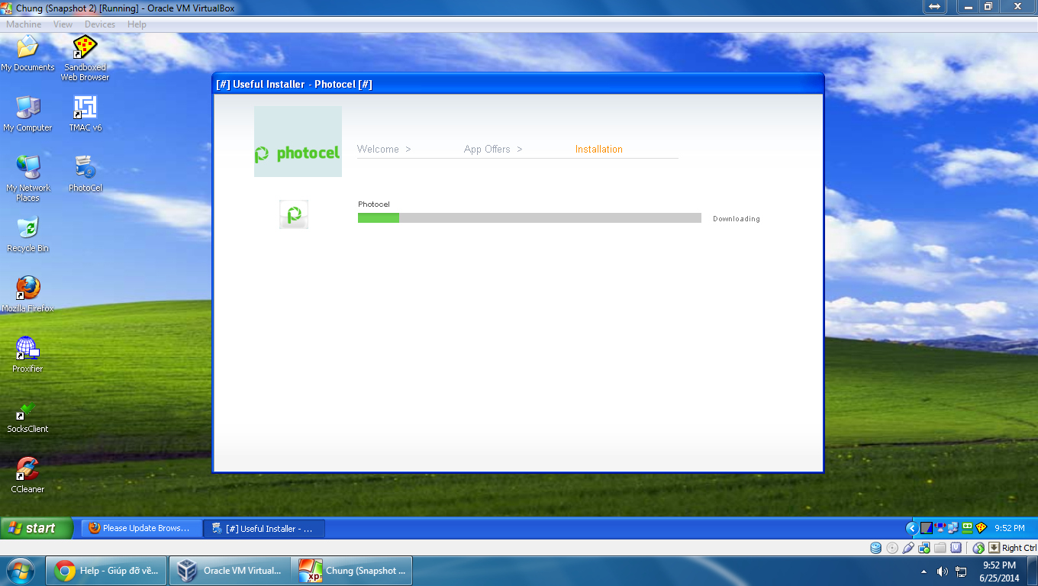Click the Photocel logo in the installer

298,142
